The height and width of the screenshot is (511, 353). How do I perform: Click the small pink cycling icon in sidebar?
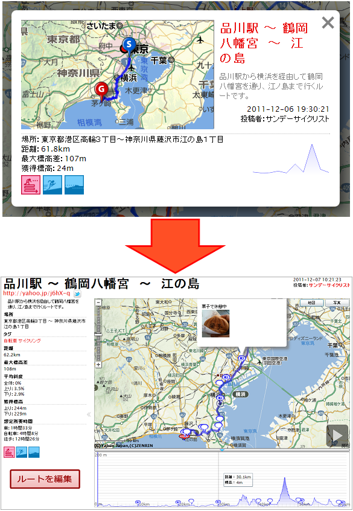pos(9,452)
